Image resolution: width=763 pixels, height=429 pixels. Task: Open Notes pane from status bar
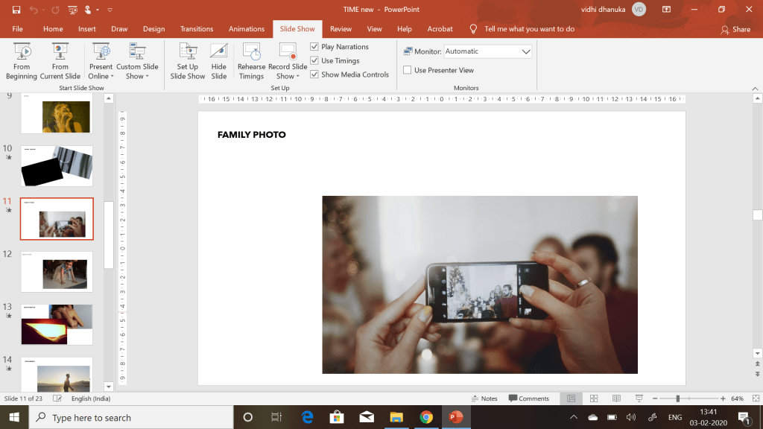click(x=484, y=398)
